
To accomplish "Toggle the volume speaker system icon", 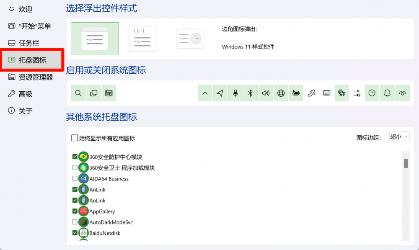I will point(266,93).
